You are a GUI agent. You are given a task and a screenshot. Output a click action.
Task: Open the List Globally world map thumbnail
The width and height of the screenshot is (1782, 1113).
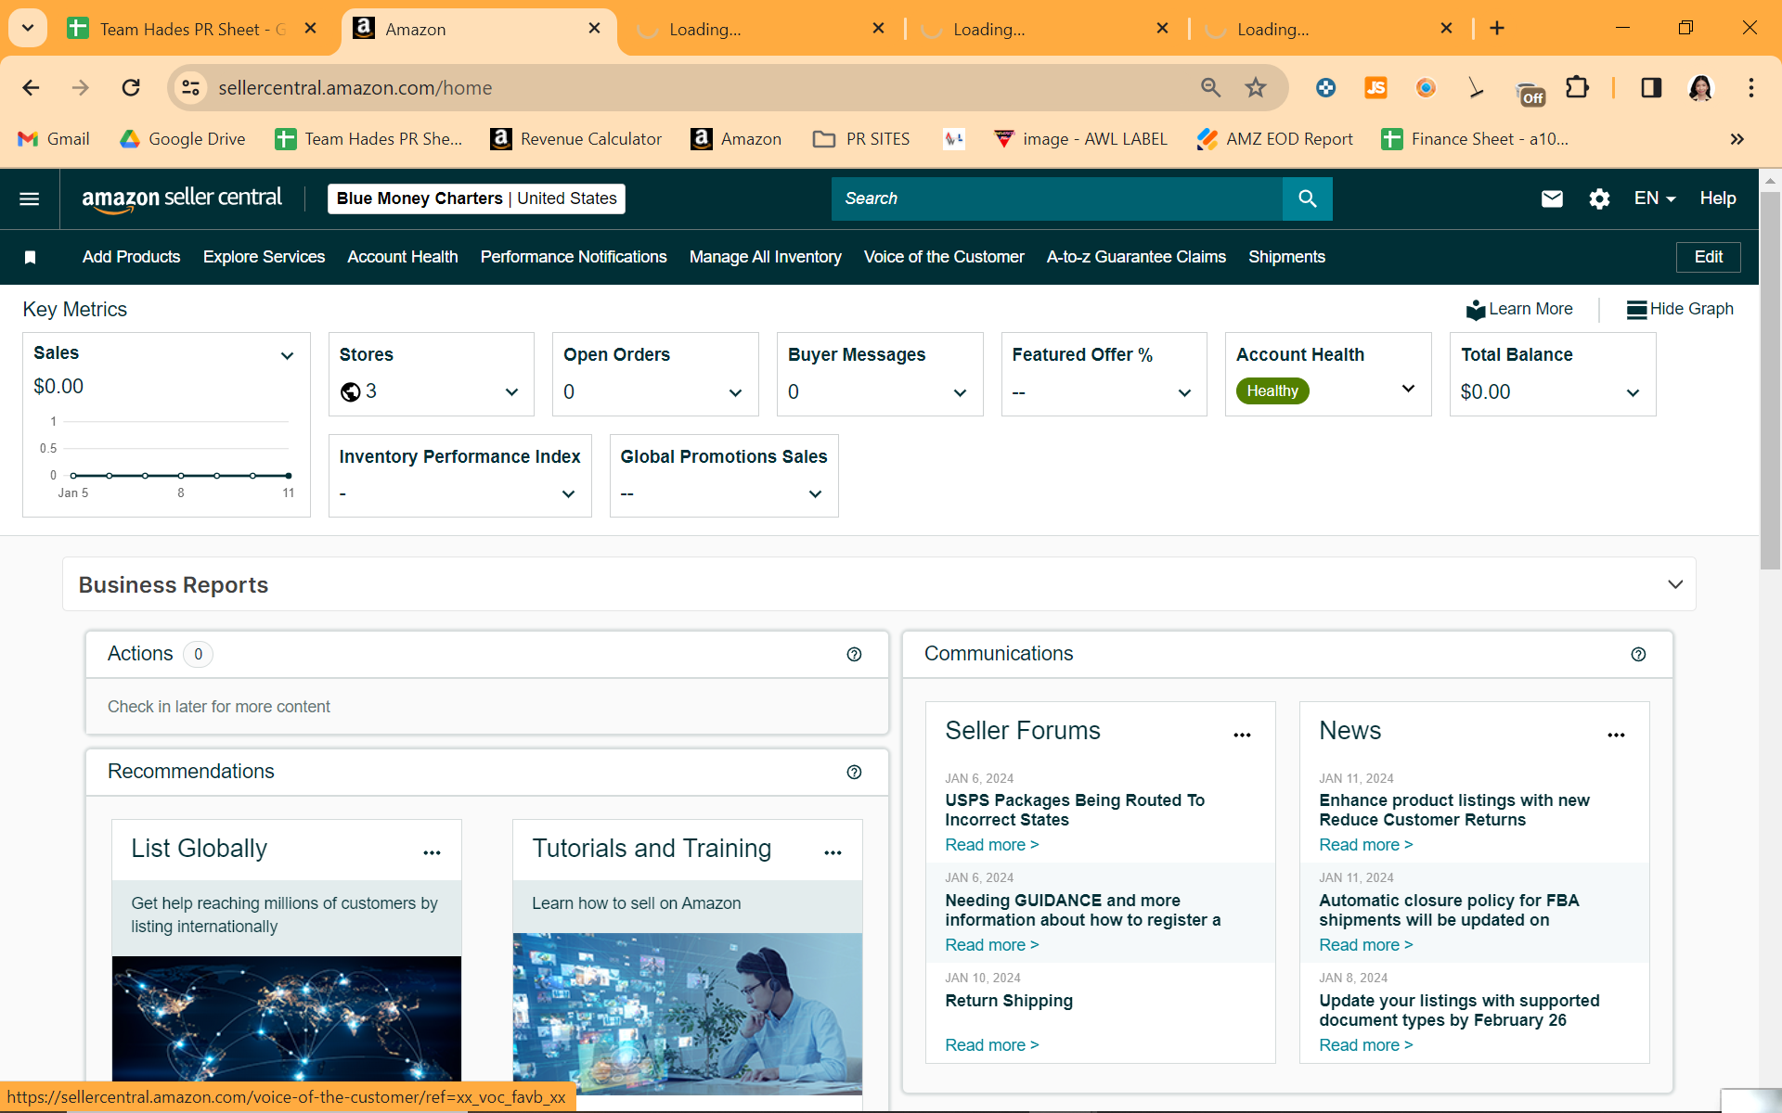(x=287, y=1018)
